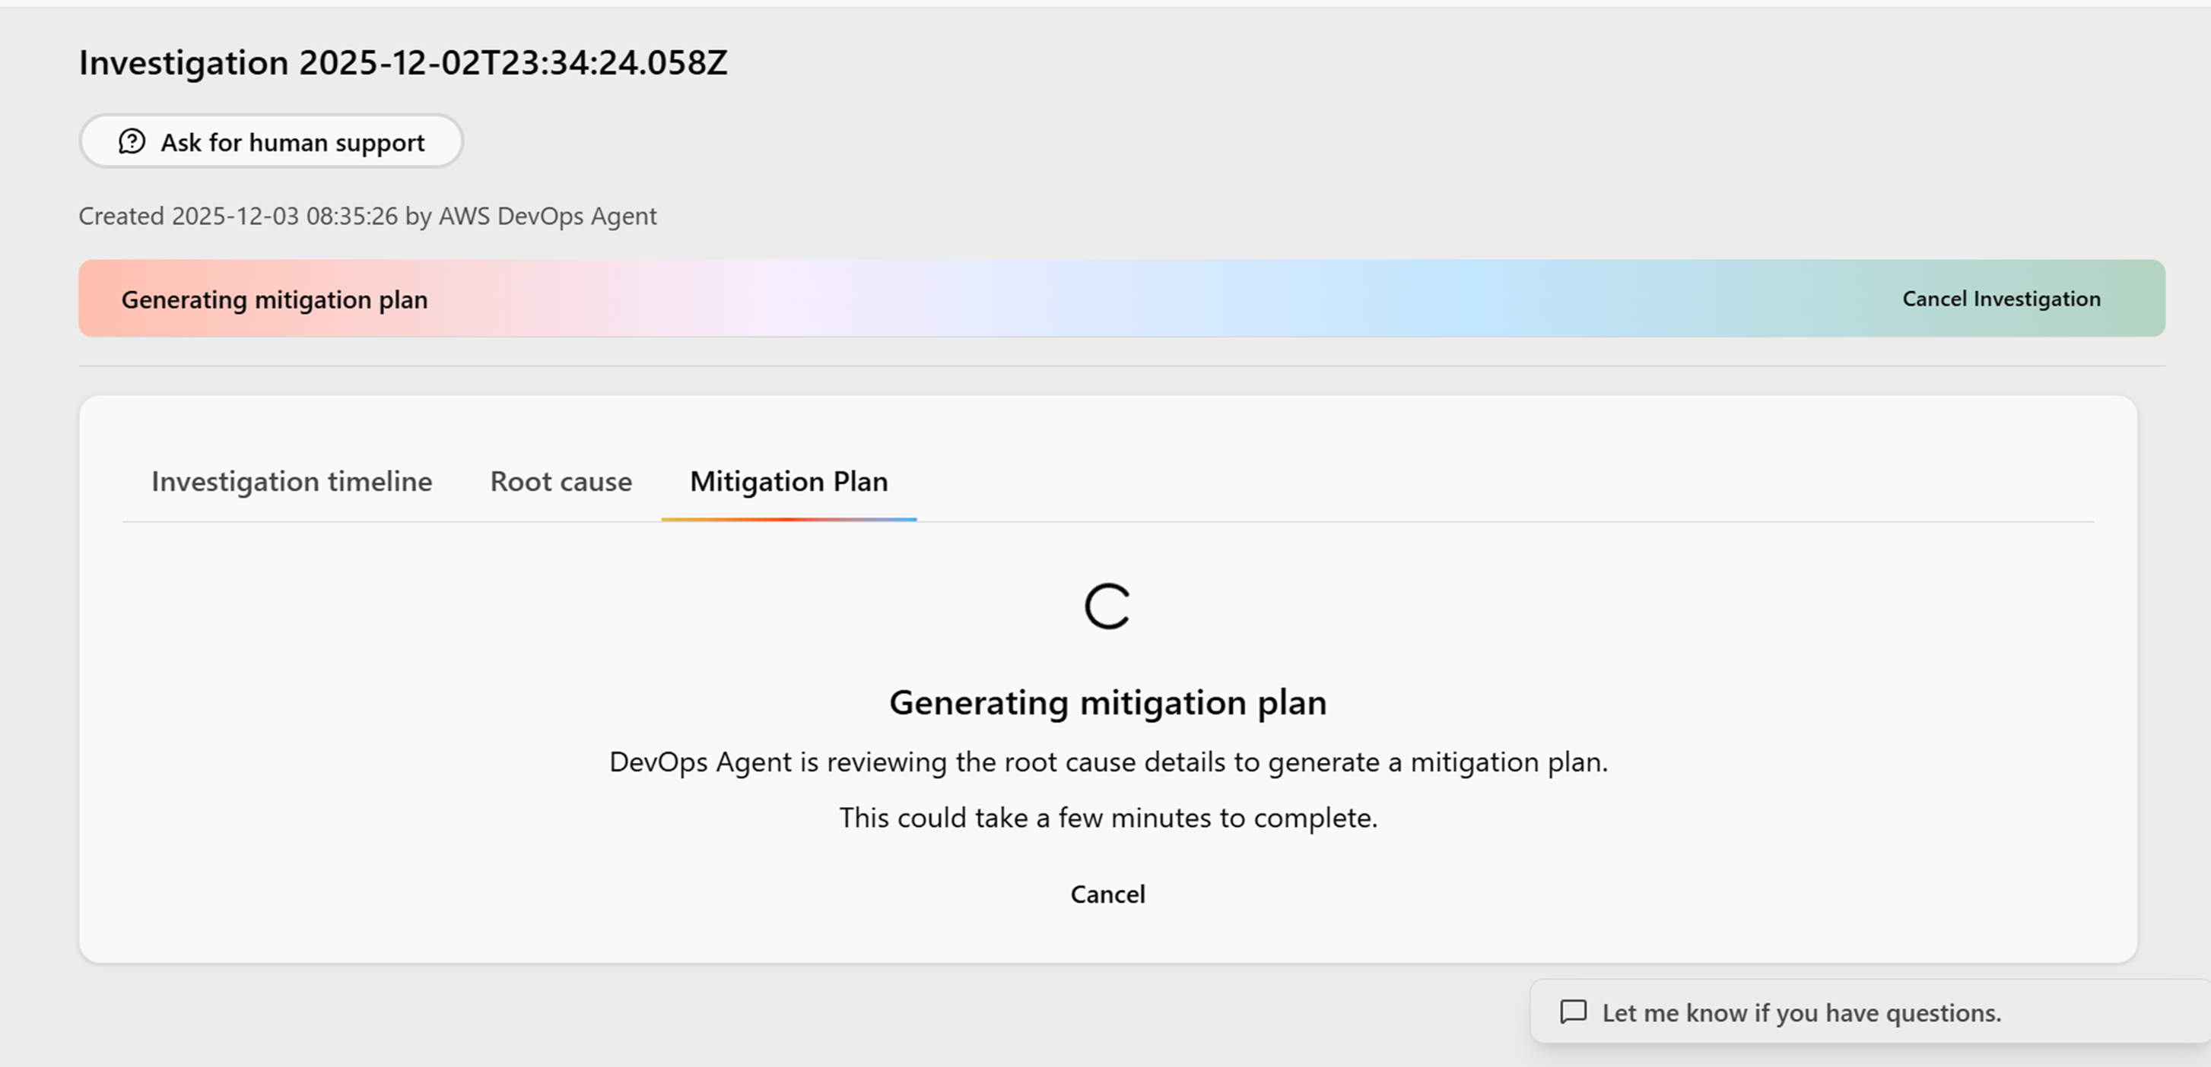This screenshot has height=1067, width=2211.
Task: Click the question bubble icon for human support
Action: click(132, 141)
